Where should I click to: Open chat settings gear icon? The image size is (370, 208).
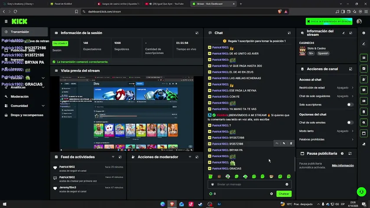pyautogui.click(x=272, y=194)
